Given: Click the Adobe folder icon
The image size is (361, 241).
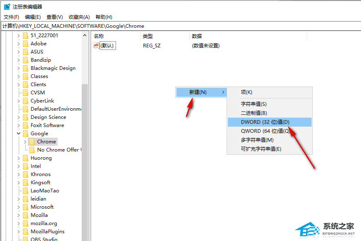Looking at the screenshot, I should 26,44.
